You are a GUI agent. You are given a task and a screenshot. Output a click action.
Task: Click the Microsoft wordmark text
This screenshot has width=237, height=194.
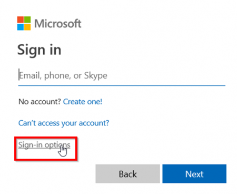[58, 24]
